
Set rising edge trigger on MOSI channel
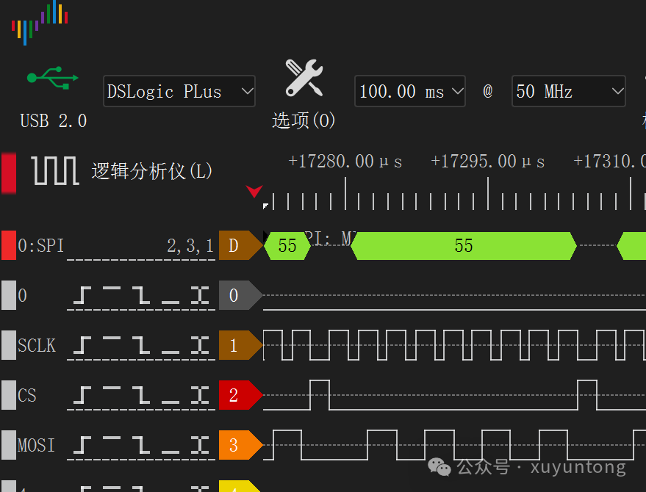pyautogui.click(x=82, y=445)
